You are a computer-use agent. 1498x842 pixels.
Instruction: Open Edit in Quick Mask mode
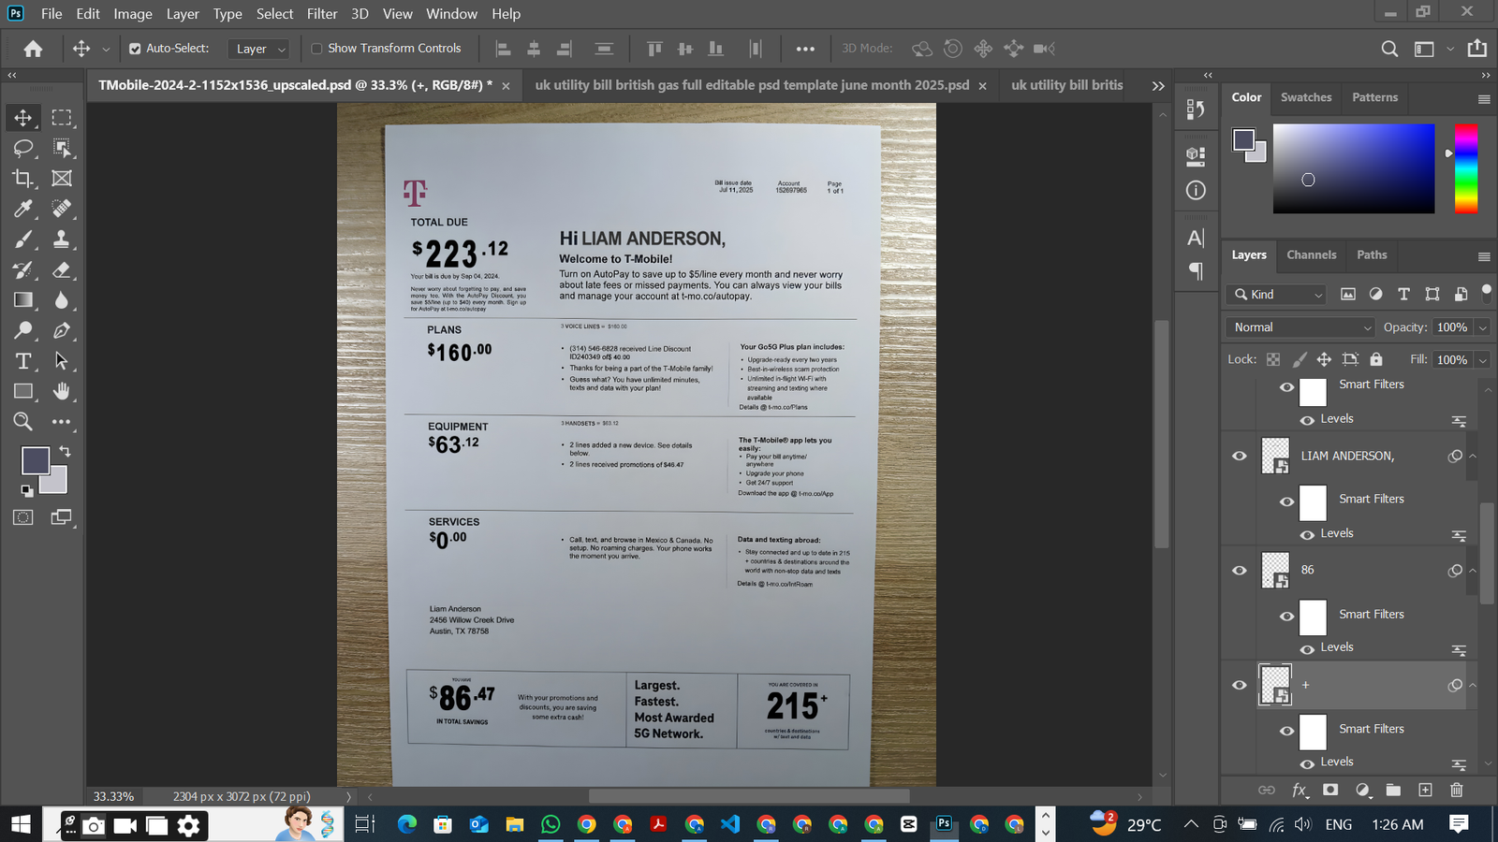pyautogui.click(x=22, y=517)
